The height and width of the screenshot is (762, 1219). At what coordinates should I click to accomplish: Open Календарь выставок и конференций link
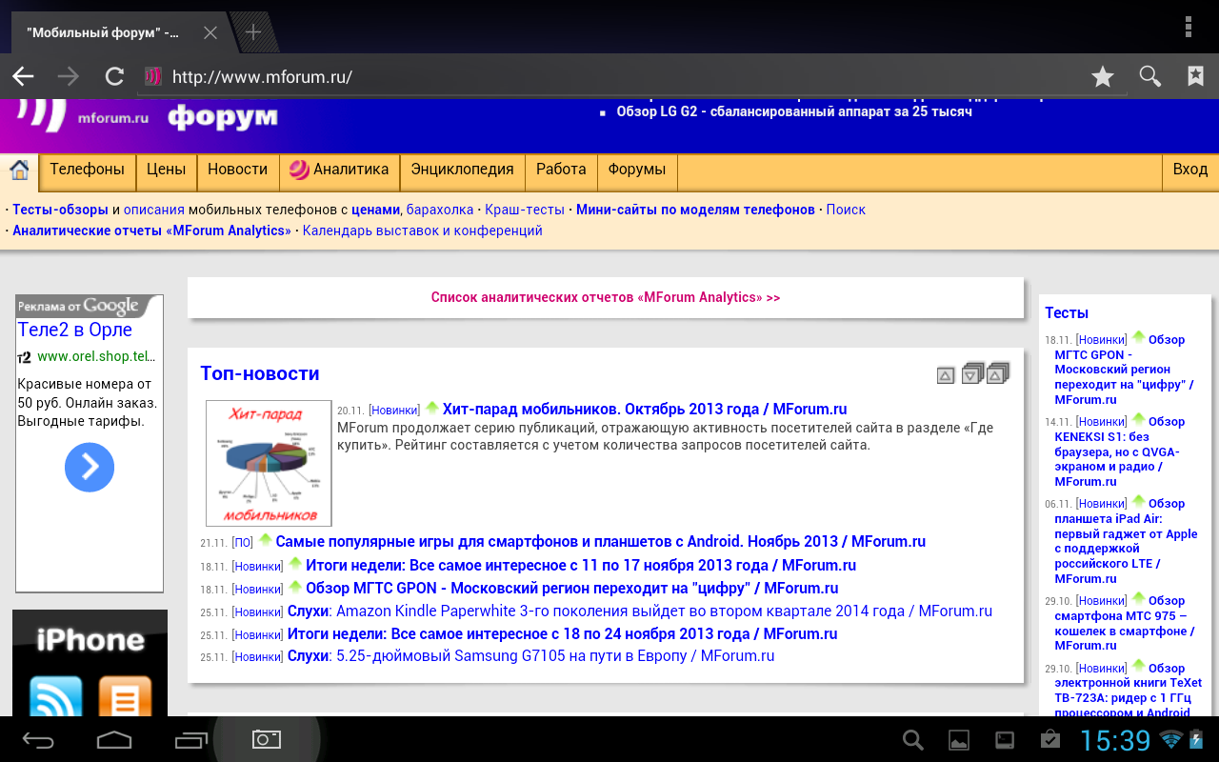[x=423, y=231]
